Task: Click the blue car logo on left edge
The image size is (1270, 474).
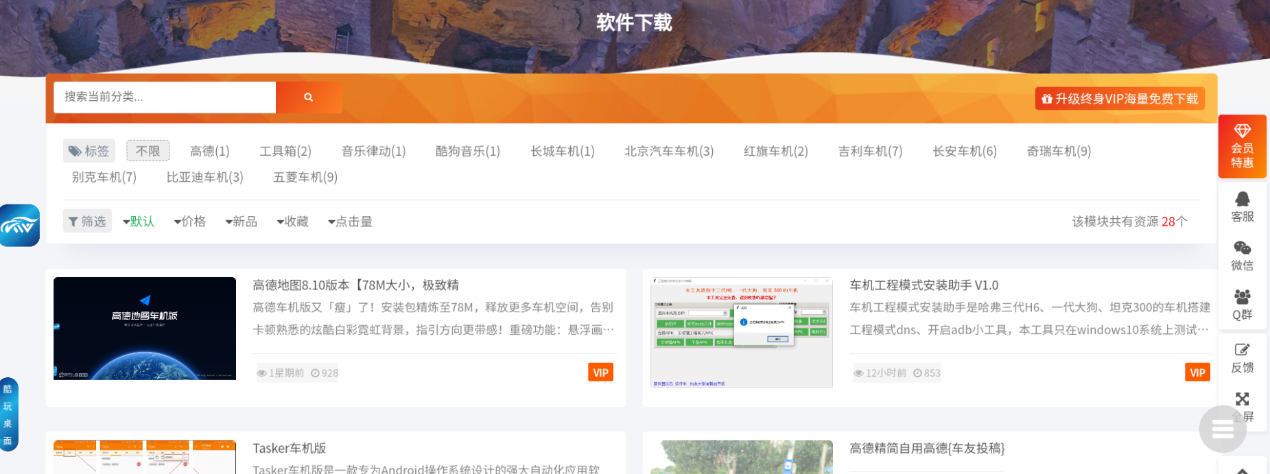Action: [x=19, y=225]
